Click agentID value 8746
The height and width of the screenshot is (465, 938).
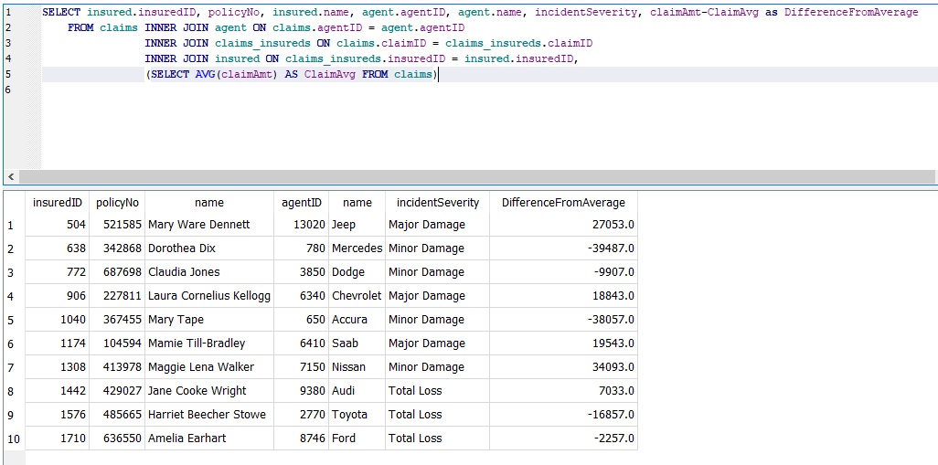[x=302, y=439]
